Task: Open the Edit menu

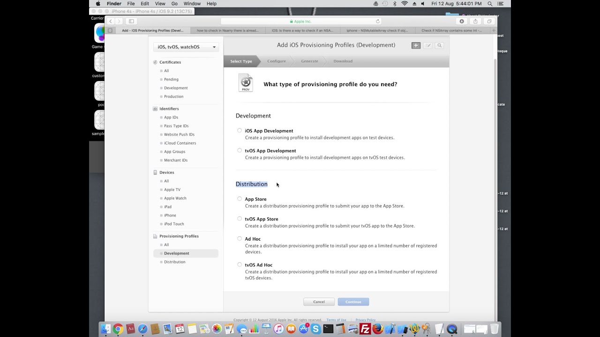Action: click(x=145, y=3)
